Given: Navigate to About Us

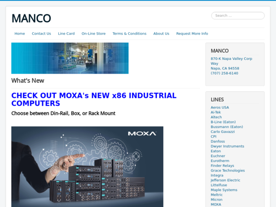Looking at the screenshot, I should [161, 34].
